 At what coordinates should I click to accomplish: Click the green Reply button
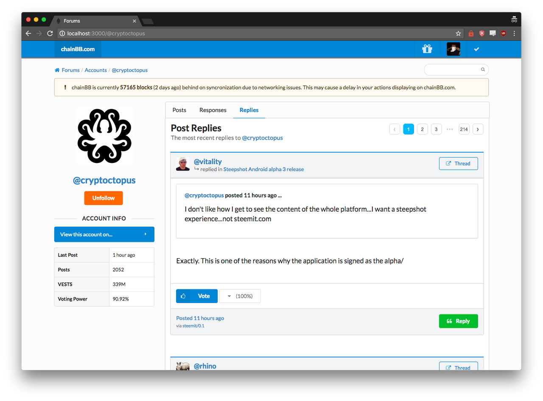point(458,321)
